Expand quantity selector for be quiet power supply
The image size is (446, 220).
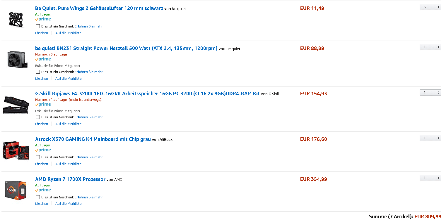pos(430,47)
